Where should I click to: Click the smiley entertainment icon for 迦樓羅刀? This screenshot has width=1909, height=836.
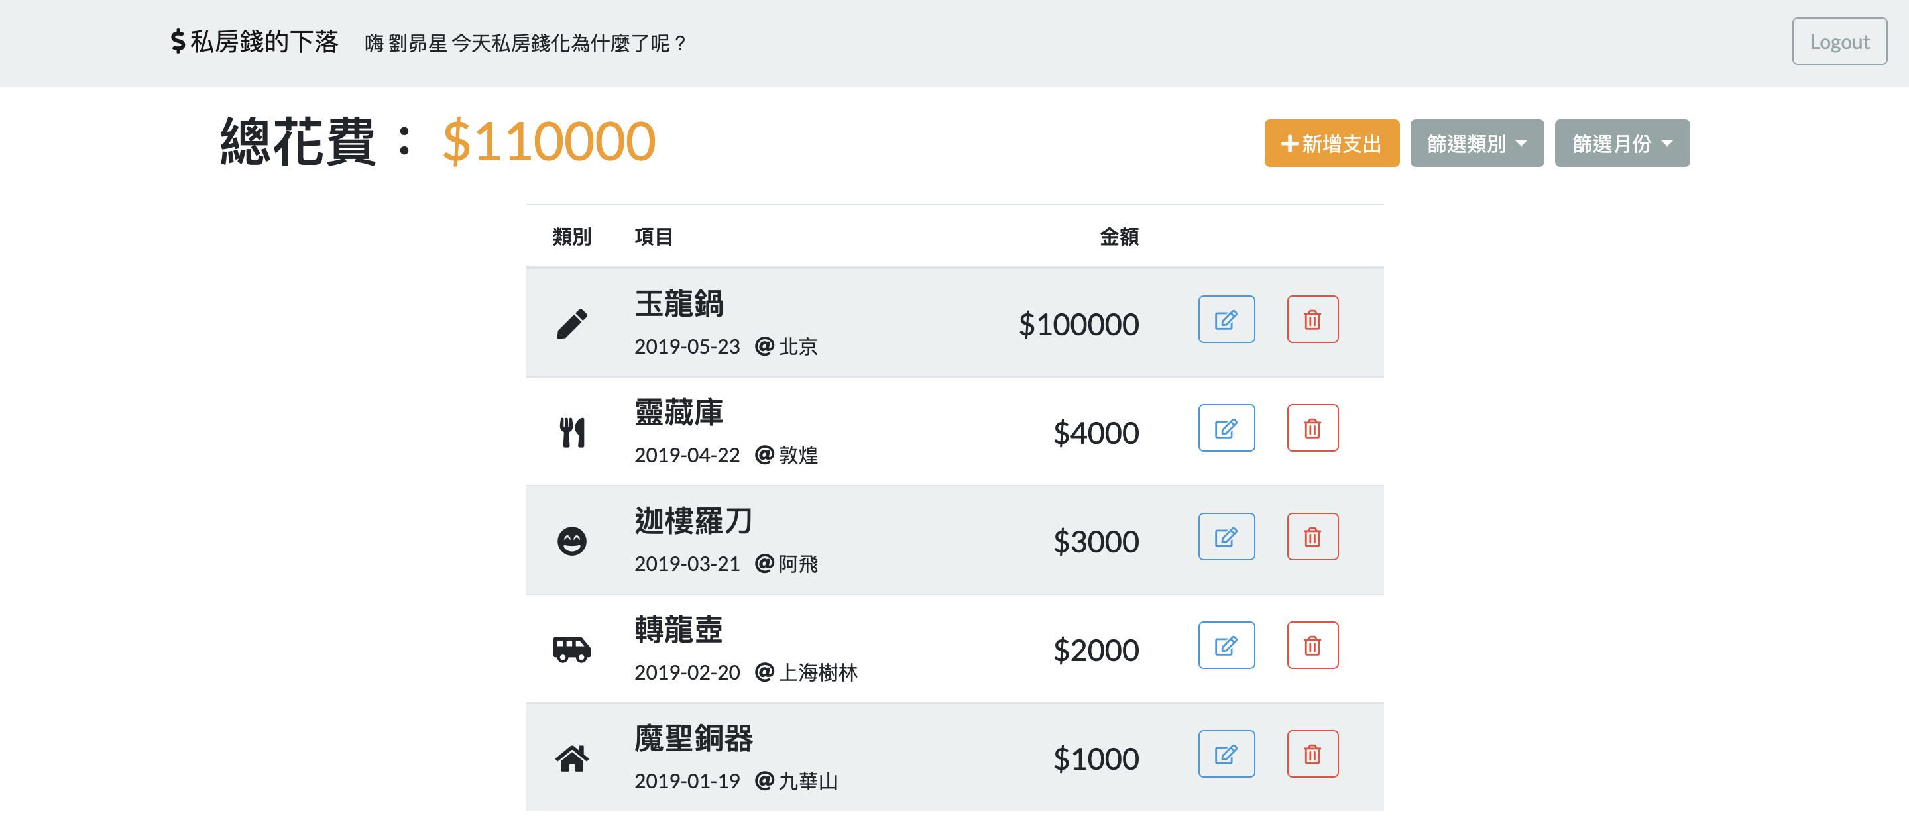point(572,541)
